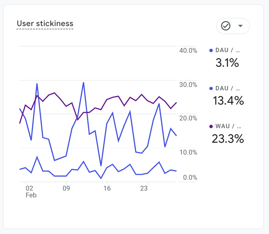This screenshot has height=234, width=269.
Task: Open the dropdown arrow beside the checkmark
Action: [240, 26]
